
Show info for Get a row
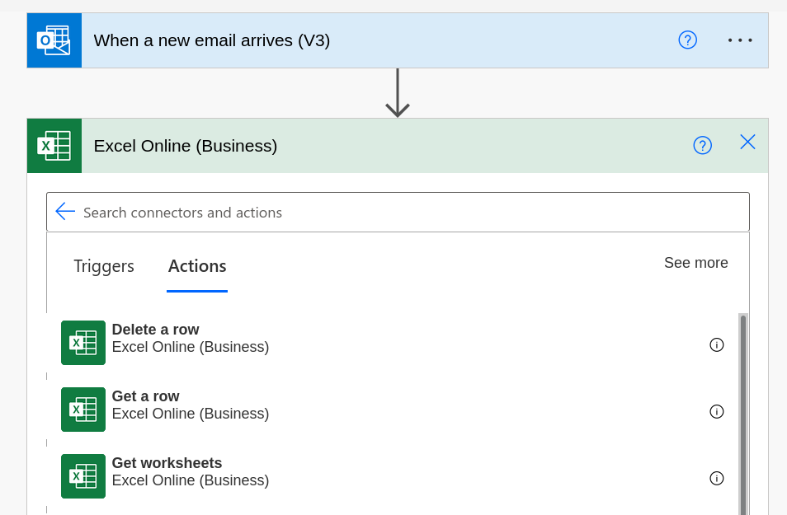(x=717, y=412)
